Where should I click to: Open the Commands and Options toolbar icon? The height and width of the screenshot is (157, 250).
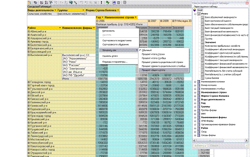[114, 3]
